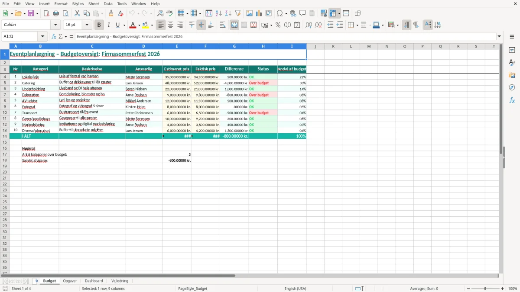This screenshot has width=520, height=292.
Task: Switch to Dashboard sheet tab
Action: point(94,281)
